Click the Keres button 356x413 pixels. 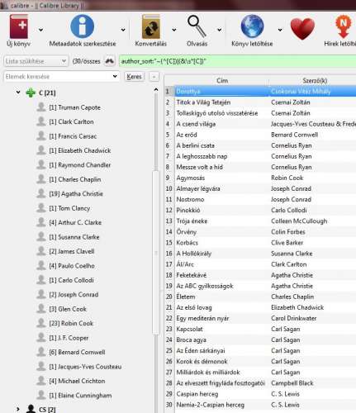click(x=134, y=77)
